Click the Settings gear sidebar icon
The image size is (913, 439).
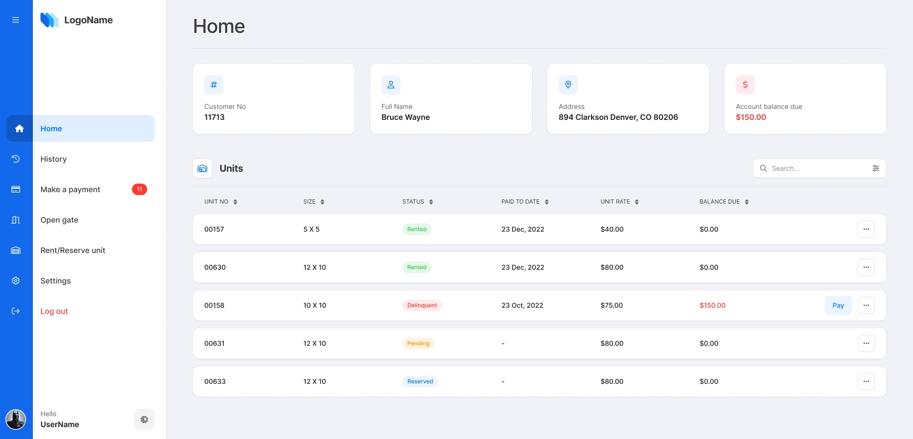16,281
